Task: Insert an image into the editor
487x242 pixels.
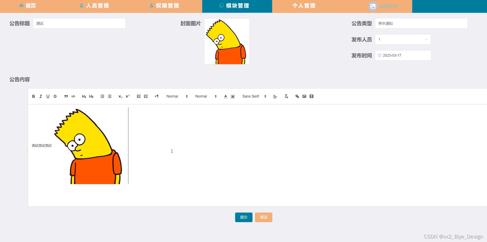Action: click(304, 96)
